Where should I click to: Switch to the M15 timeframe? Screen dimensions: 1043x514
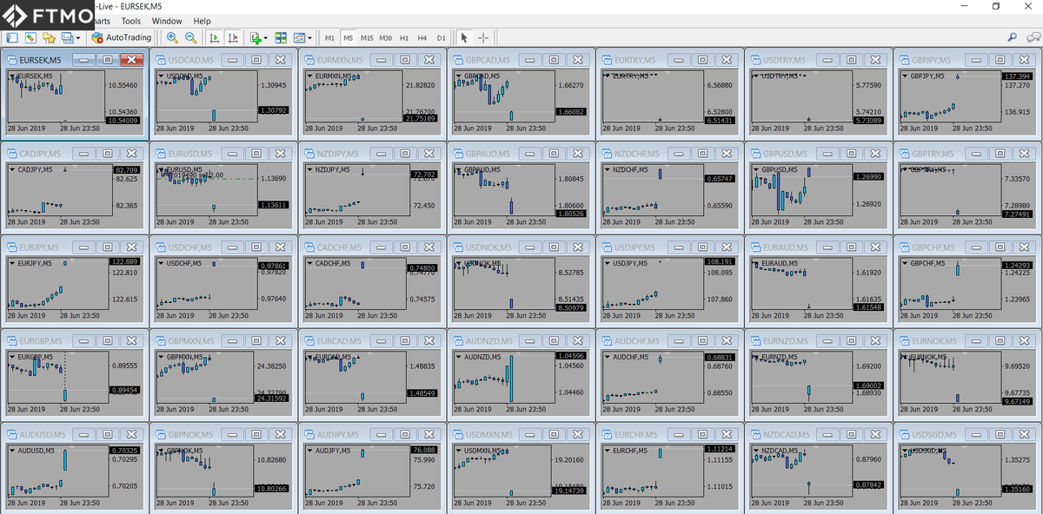point(367,38)
